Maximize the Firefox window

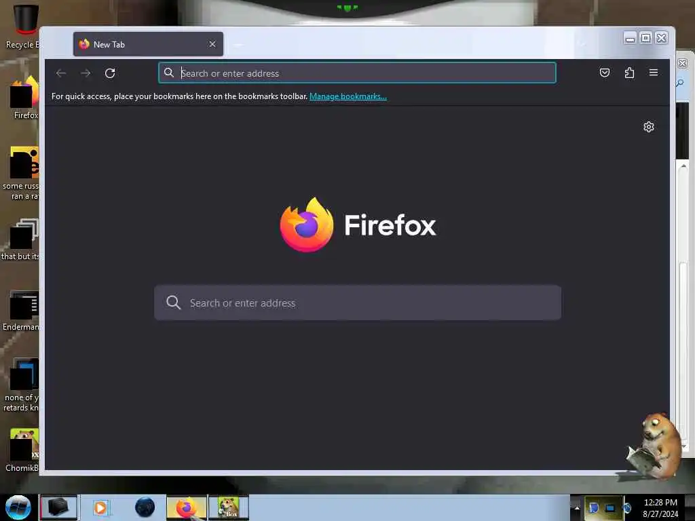(x=646, y=38)
